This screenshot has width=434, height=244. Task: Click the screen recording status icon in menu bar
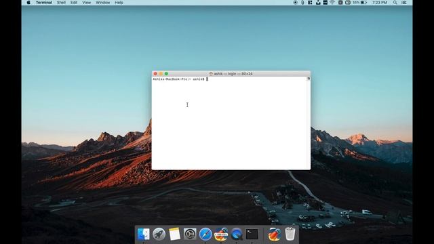(x=296, y=3)
